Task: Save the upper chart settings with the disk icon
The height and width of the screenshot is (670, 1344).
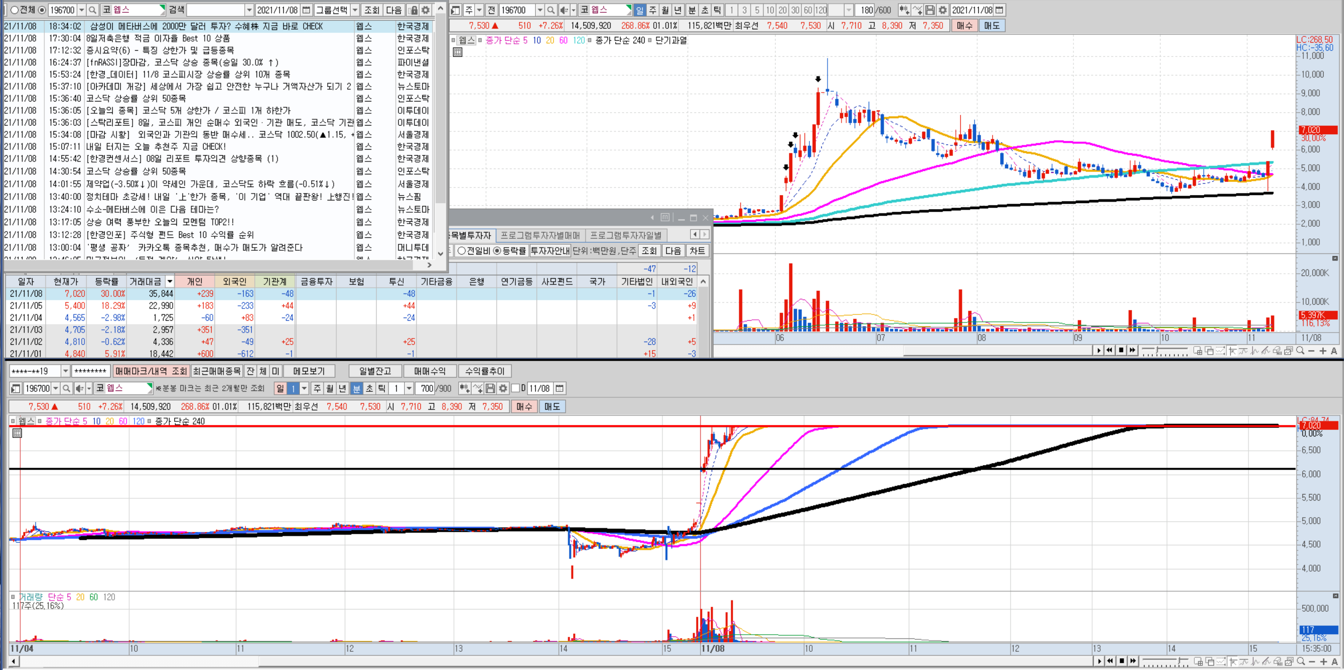Action: [930, 10]
